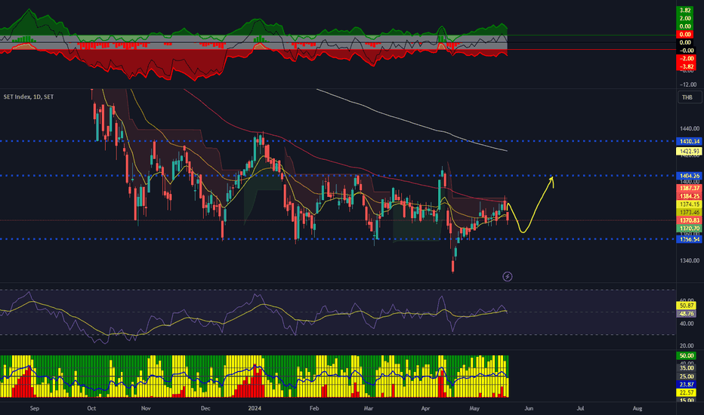
Task: Click the blue 1404.26 price label
Action: click(x=689, y=176)
